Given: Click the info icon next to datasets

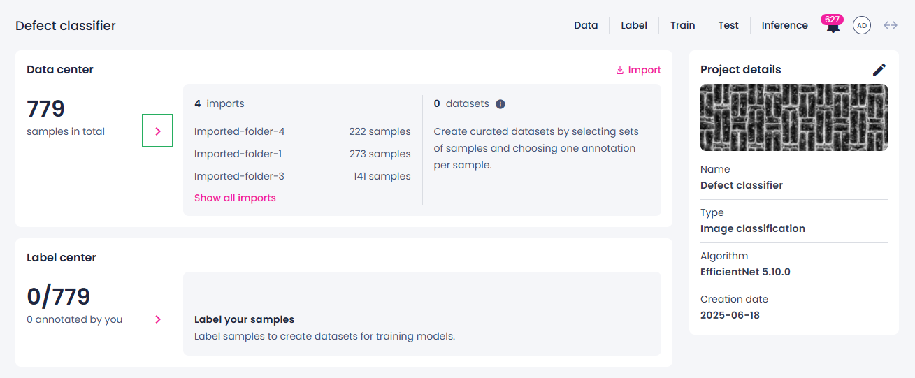Looking at the screenshot, I should point(500,103).
